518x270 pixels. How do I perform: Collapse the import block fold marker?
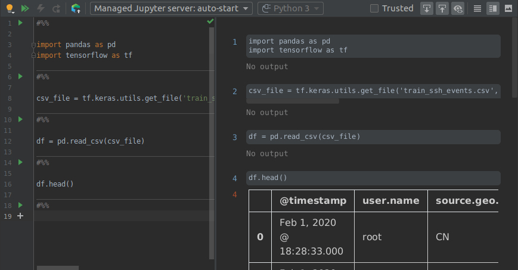tap(34, 45)
